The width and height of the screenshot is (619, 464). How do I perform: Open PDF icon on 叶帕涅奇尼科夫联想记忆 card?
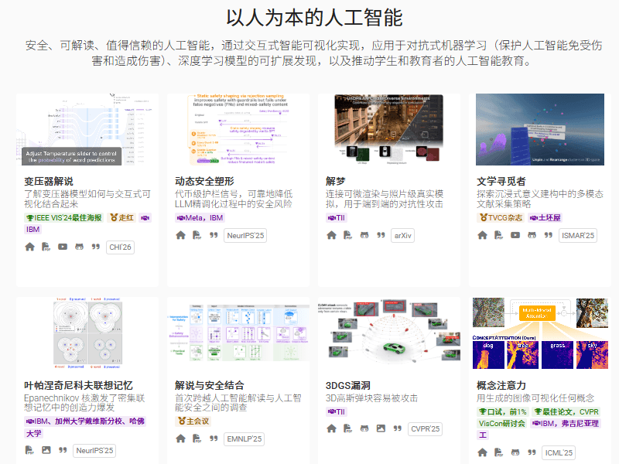(29, 450)
